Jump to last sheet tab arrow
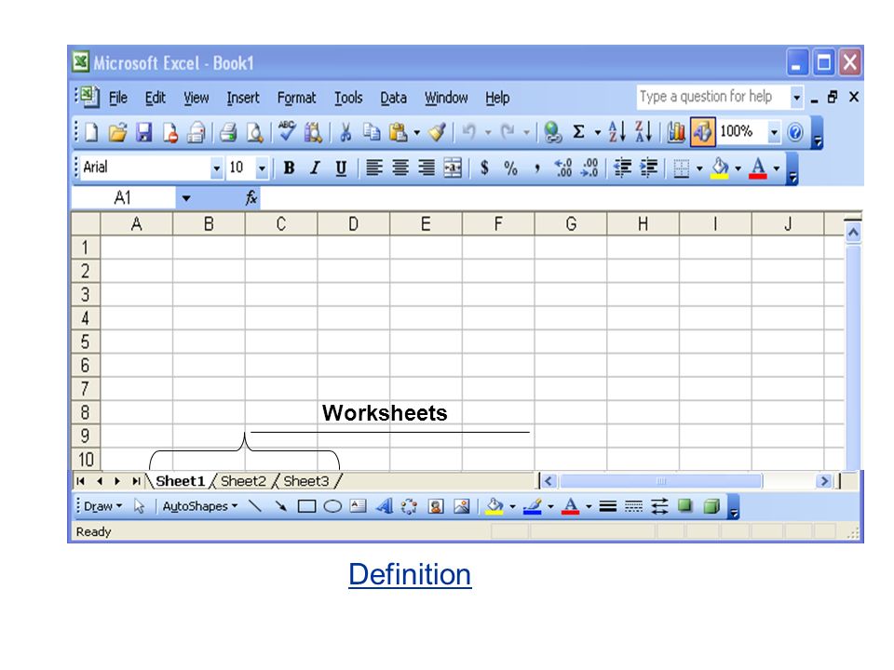The image size is (894, 670). point(136,481)
